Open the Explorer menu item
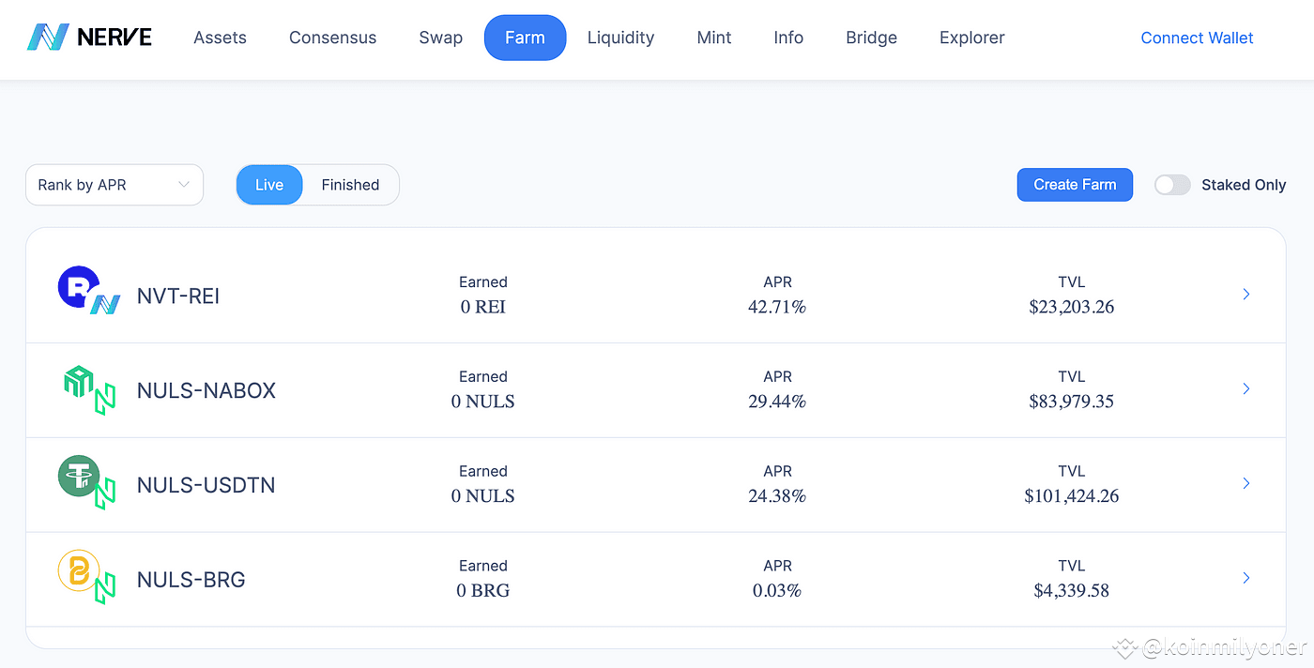Screen dimensions: 1314x668 pyautogui.click(x=971, y=38)
